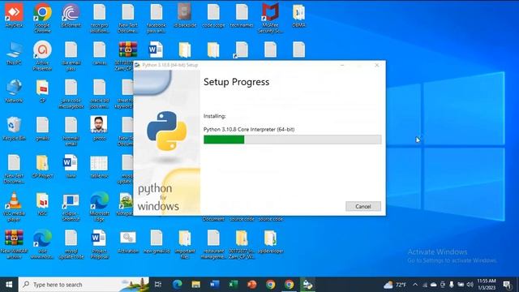Open Excel from the taskbar

coord(233,285)
